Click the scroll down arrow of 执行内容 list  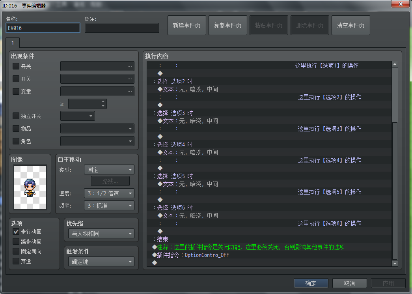pos(395,263)
